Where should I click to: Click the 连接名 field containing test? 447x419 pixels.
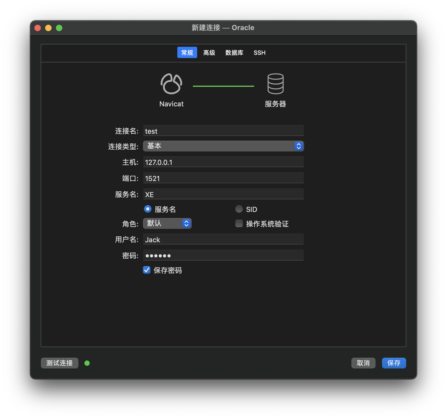(x=223, y=131)
